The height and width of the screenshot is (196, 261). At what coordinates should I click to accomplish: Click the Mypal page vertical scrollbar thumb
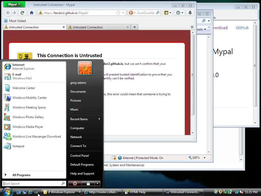pos(192,75)
